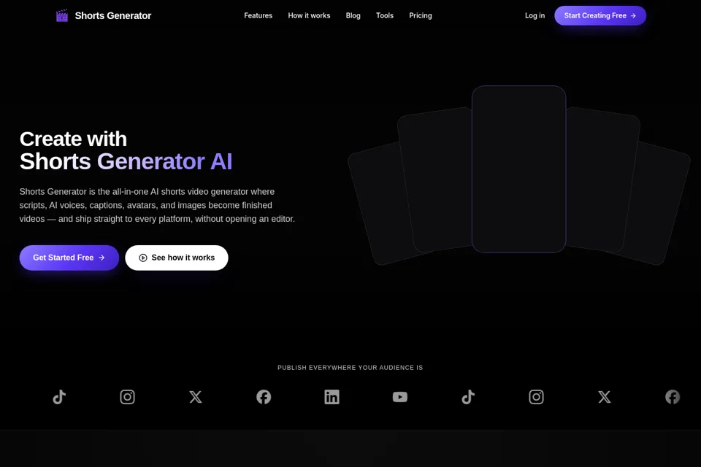
Task: Click the Get Started Free button
Action: (x=69, y=258)
